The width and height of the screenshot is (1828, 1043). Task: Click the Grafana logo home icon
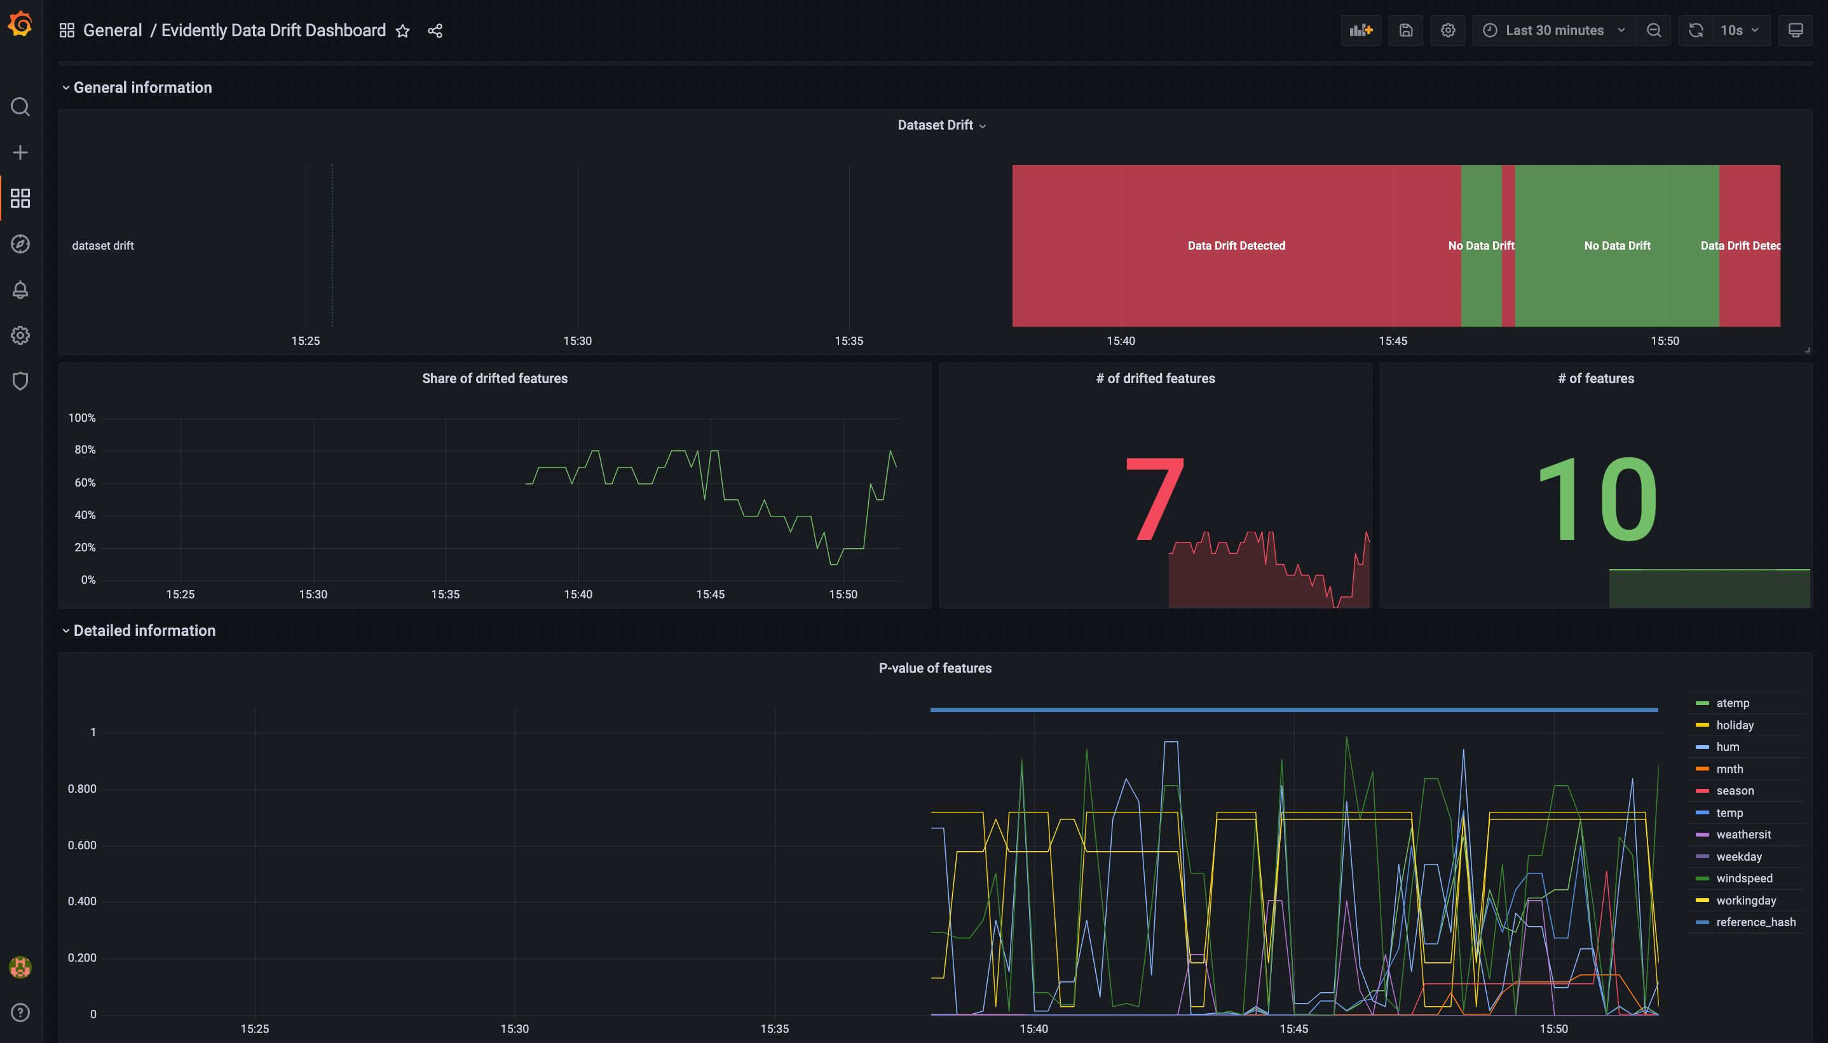click(20, 24)
